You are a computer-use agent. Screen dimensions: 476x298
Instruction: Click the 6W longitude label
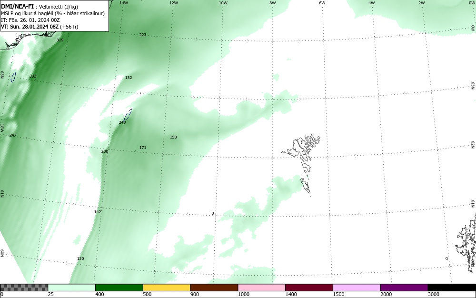322,3
